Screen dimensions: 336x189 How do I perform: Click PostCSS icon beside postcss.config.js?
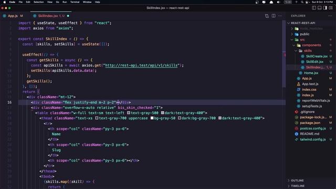tap(297, 128)
